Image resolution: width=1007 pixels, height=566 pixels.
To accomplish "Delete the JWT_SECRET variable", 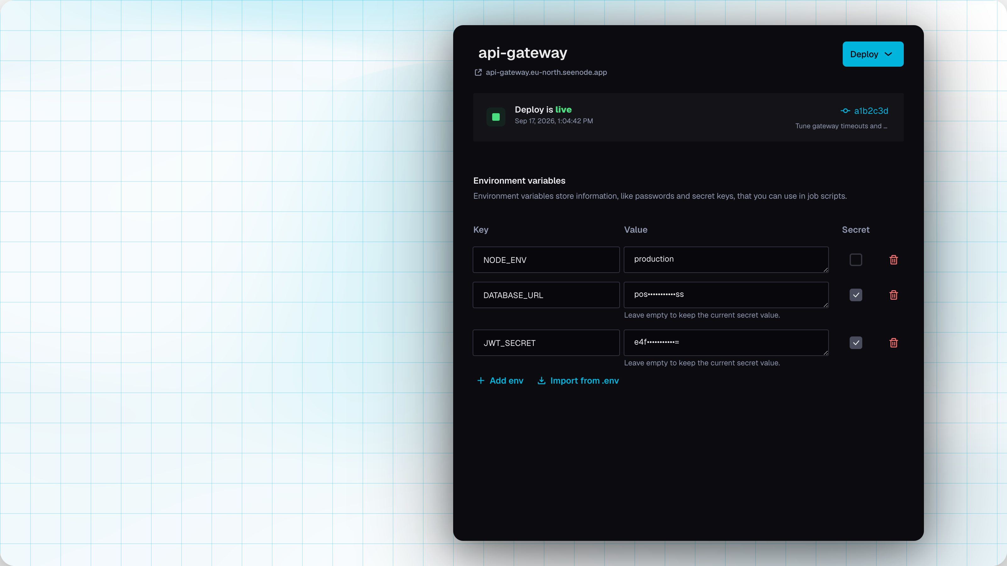I will coord(893,342).
